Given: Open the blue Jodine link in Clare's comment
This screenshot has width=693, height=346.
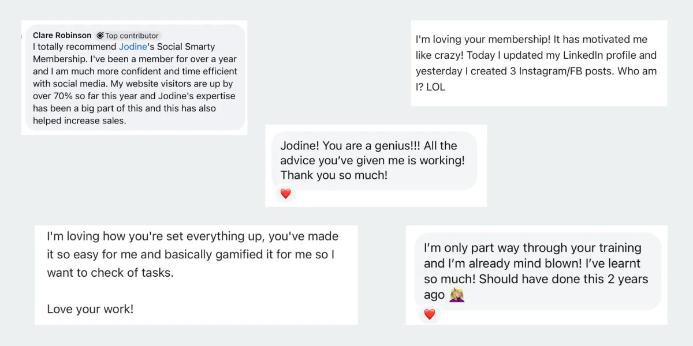Looking at the screenshot, I should click(133, 47).
